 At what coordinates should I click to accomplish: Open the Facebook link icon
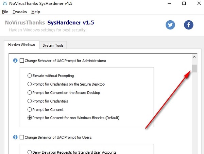coord(188,25)
